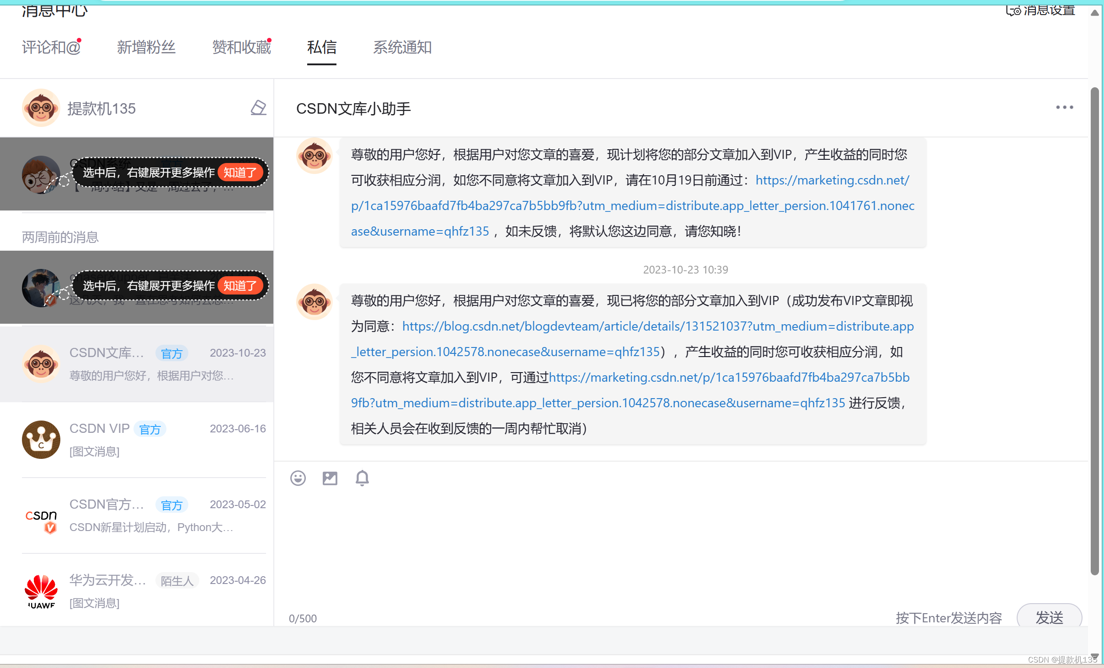The width and height of the screenshot is (1104, 668).
Task: Open the marketing.csdn.net feedback link
Action: point(832,180)
